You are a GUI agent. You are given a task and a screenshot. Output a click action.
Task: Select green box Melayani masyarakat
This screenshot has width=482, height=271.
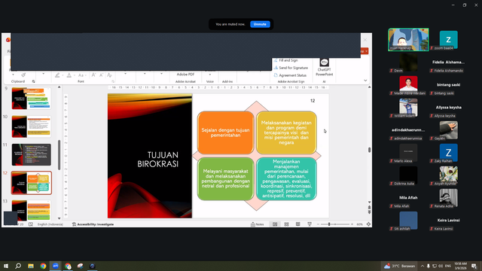(225, 179)
